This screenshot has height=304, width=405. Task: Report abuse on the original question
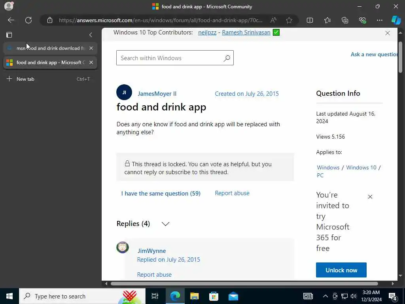232,193
